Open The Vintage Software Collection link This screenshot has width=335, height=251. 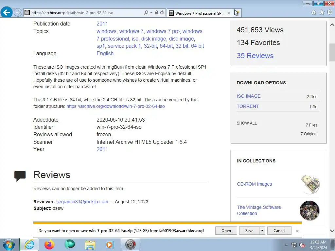(x=259, y=210)
